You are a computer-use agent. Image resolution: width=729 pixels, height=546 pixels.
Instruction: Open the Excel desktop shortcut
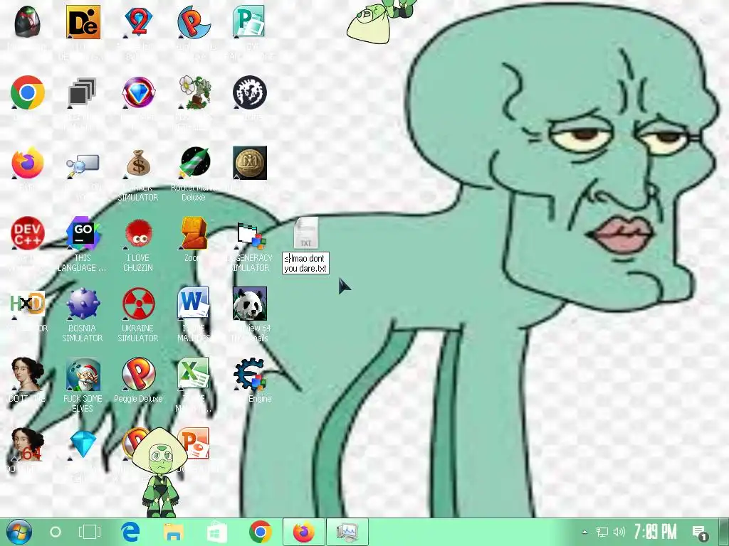tap(194, 373)
